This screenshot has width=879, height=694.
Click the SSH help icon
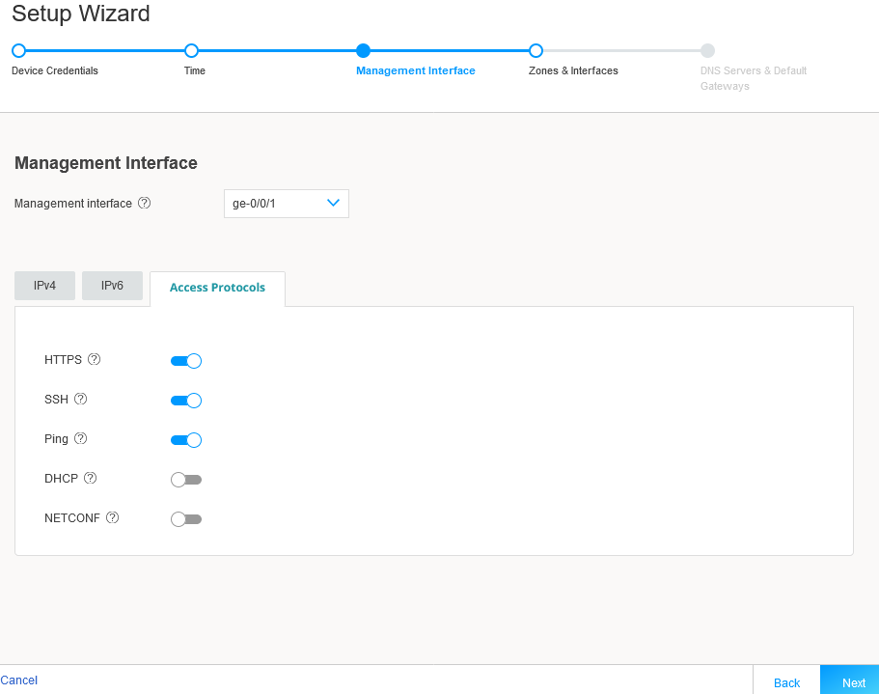[80, 399]
